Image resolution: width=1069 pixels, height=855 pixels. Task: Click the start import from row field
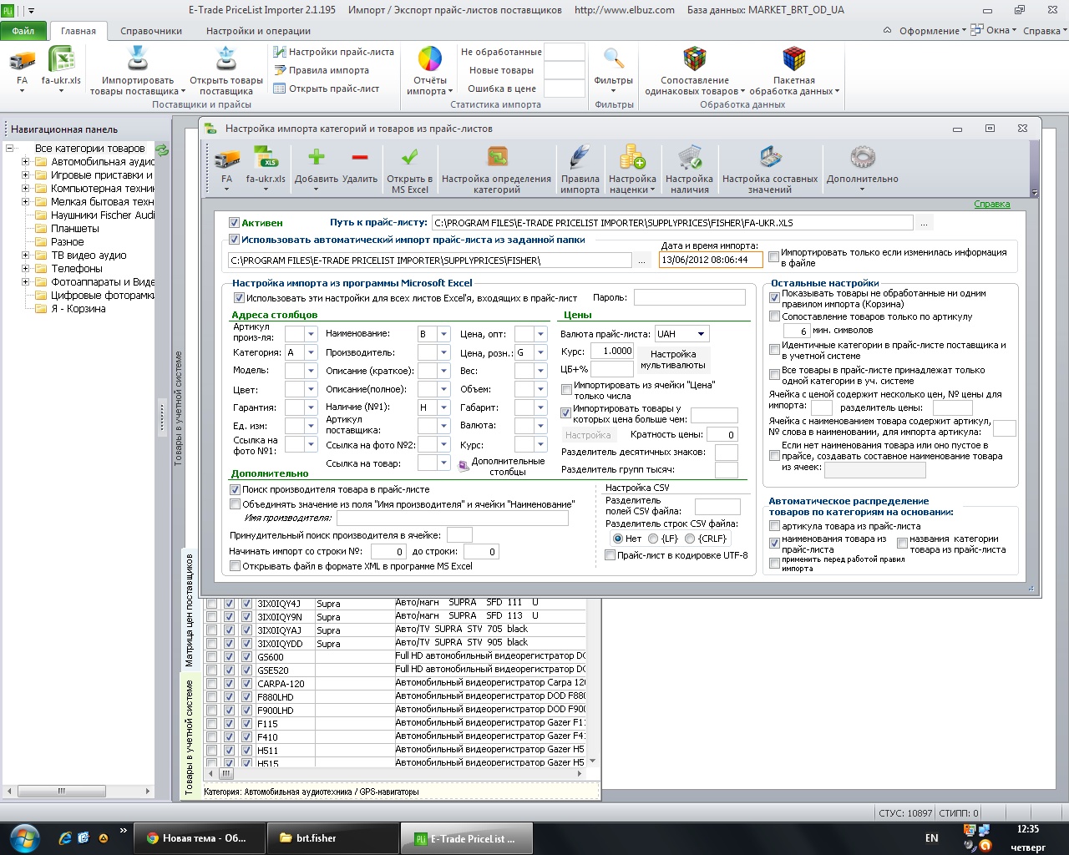388,552
